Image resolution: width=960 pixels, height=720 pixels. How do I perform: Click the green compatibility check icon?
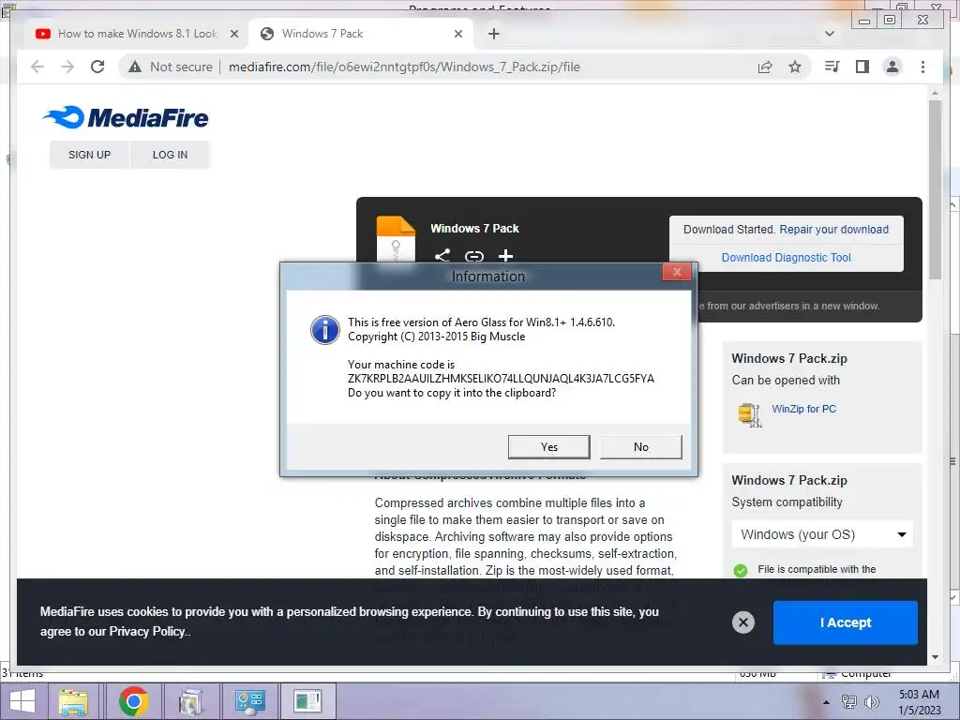point(741,571)
